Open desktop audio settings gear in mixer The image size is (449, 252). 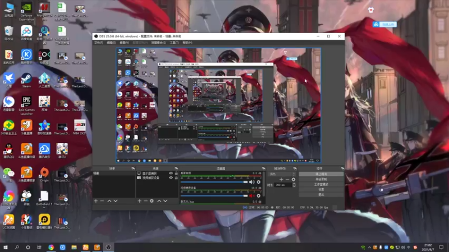click(x=259, y=182)
